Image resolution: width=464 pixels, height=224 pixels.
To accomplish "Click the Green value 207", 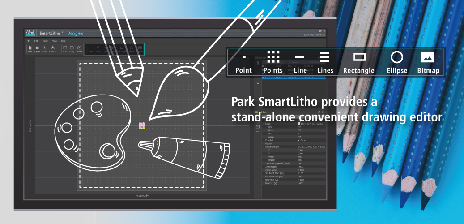I will tap(299, 130).
